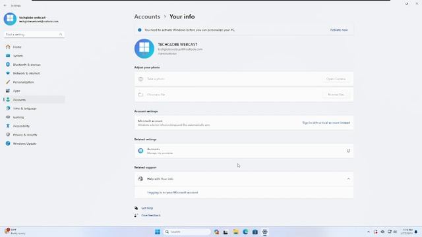Viewport: 422px width, 237px height.
Task: Open Privacy & security settings
Action: click(34, 134)
